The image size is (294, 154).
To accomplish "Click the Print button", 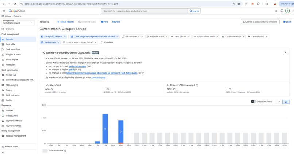I will [x=104, y=22].
